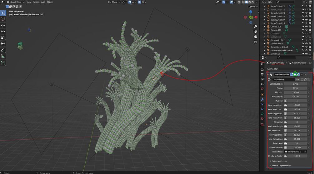Switch to material preview shading
The height and width of the screenshot is (174, 314).
[x=250, y=2]
